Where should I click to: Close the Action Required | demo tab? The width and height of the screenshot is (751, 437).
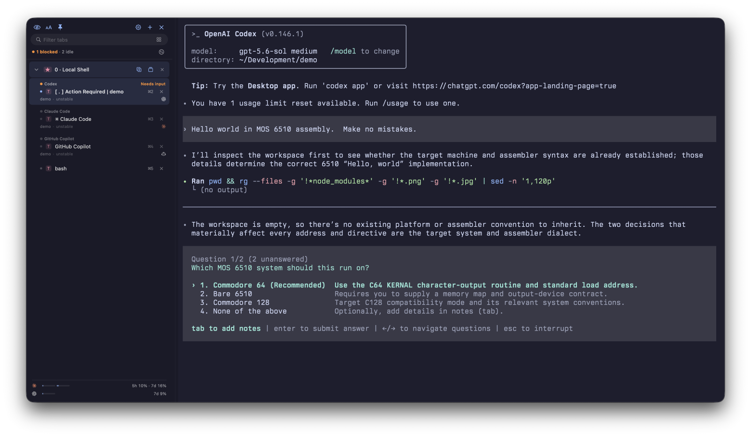[161, 91]
